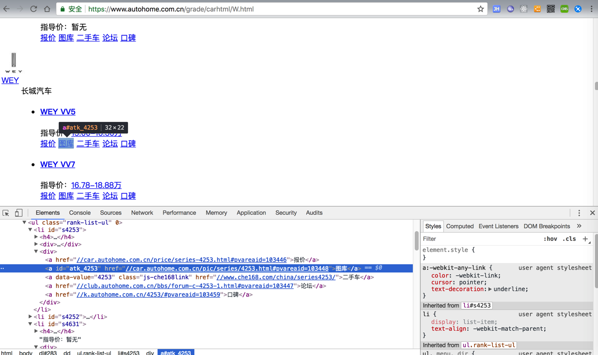598x355 pixels.
Task: Toggle the .cls class editor button
Action: coord(569,239)
